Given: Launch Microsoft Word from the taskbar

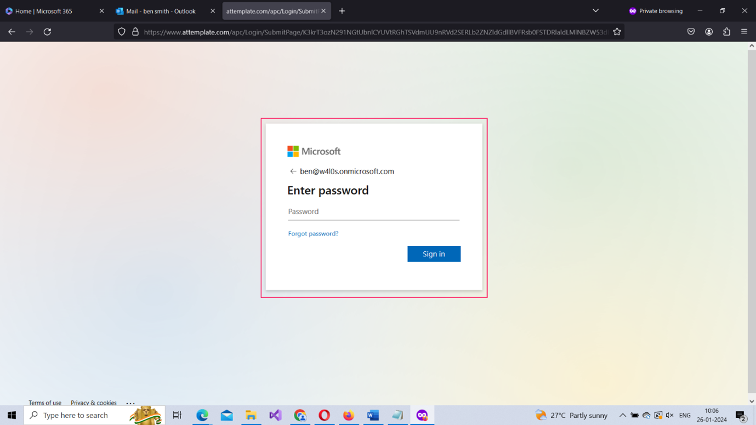Looking at the screenshot, I should (x=373, y=415).
